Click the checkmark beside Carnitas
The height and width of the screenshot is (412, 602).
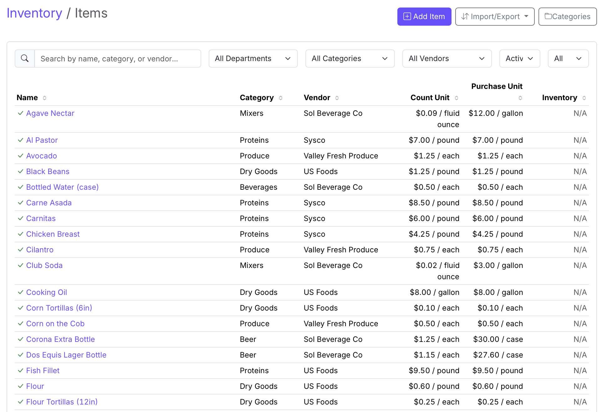click(x=21, y=219)
